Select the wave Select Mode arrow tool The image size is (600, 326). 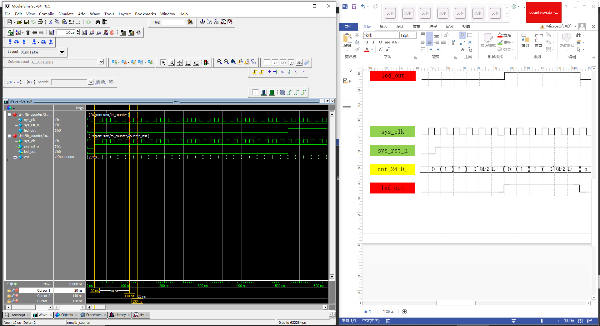163,63
